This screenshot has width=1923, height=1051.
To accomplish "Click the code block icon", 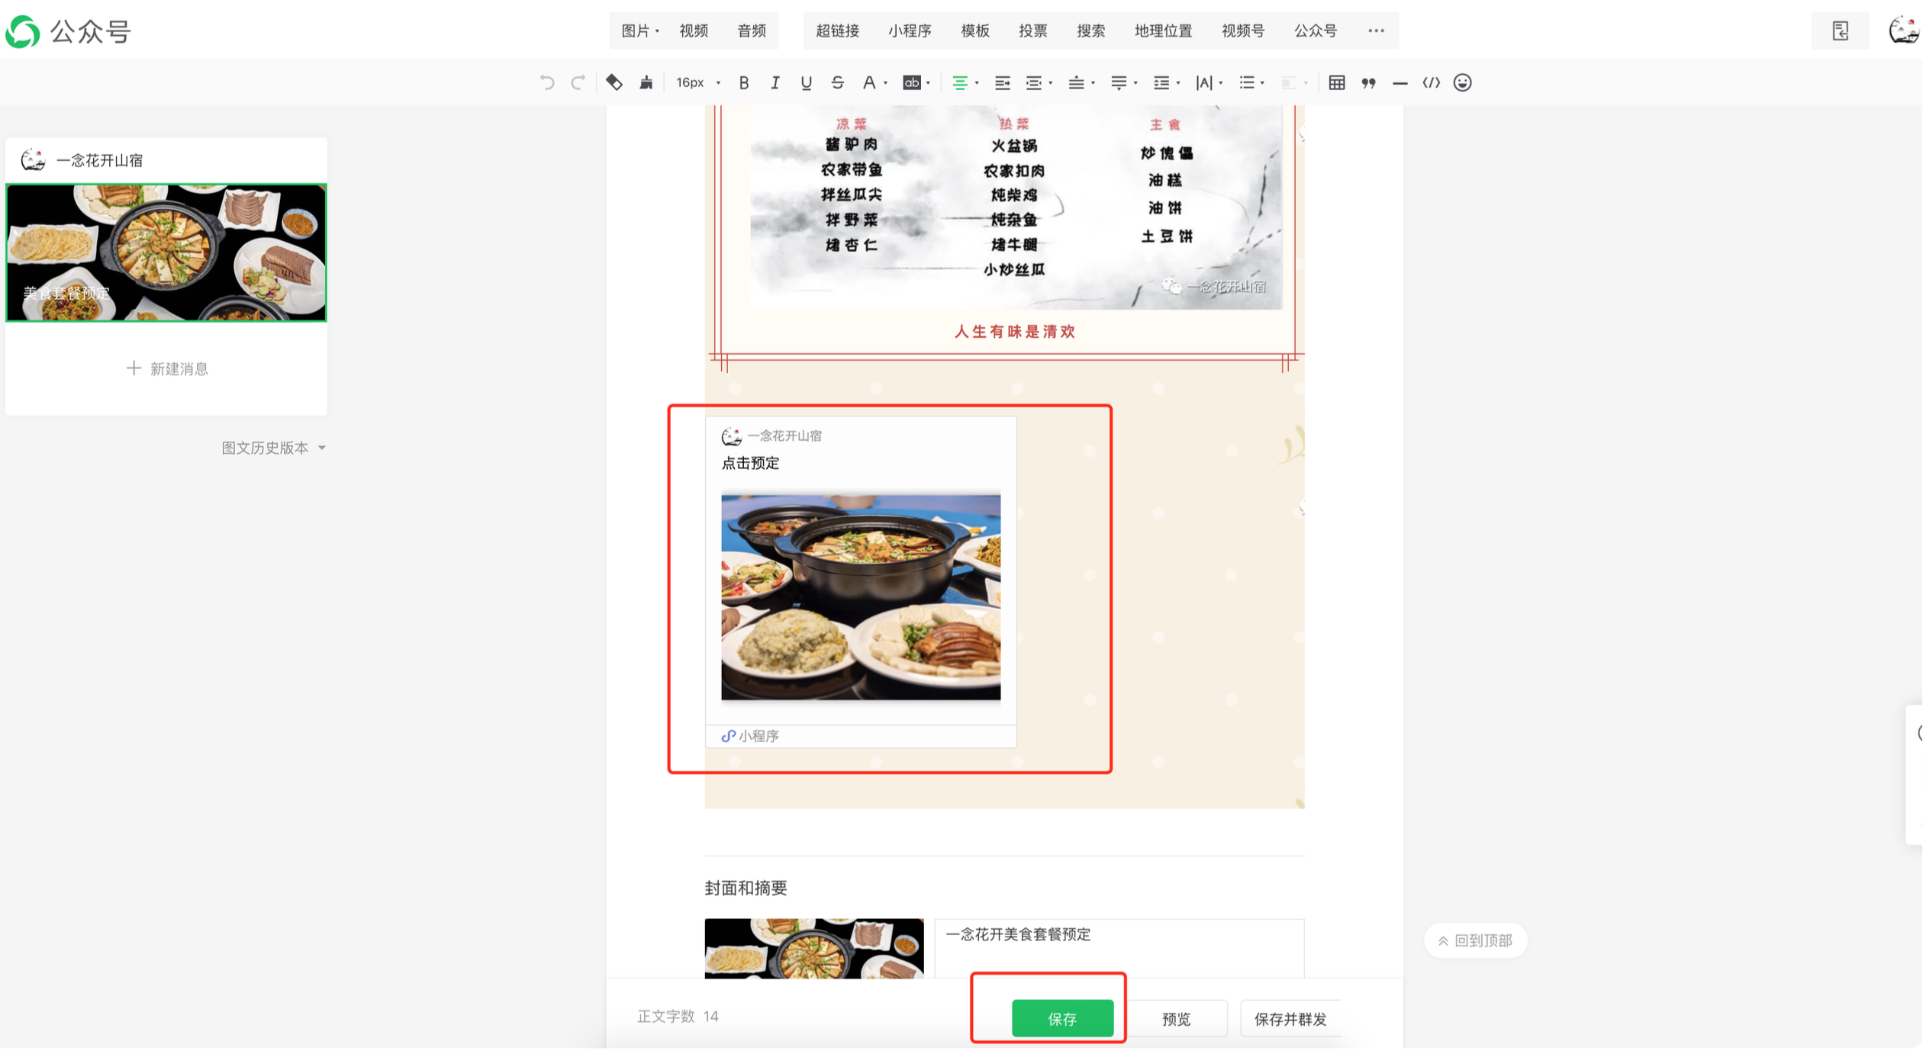I will coord(1432,82).
